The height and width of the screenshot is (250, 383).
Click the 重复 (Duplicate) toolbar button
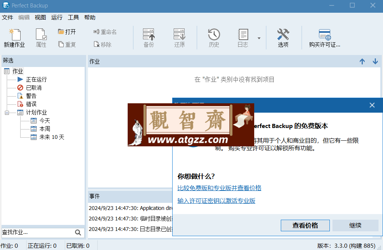[x=67, y=45]
